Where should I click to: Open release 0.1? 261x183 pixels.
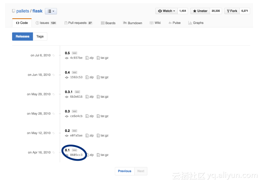(x=67, y=150)
